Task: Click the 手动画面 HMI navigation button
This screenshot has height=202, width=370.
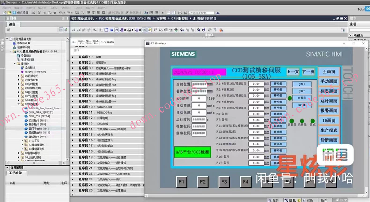Action: click(x=329, y=81)
